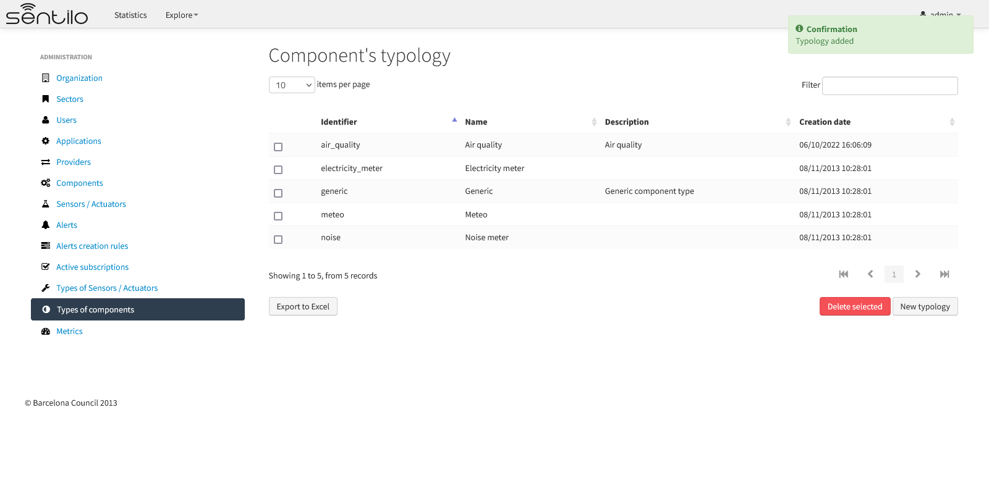Select the electricity_meter row checkbox

pyautogui.click(x=278, y=170)
